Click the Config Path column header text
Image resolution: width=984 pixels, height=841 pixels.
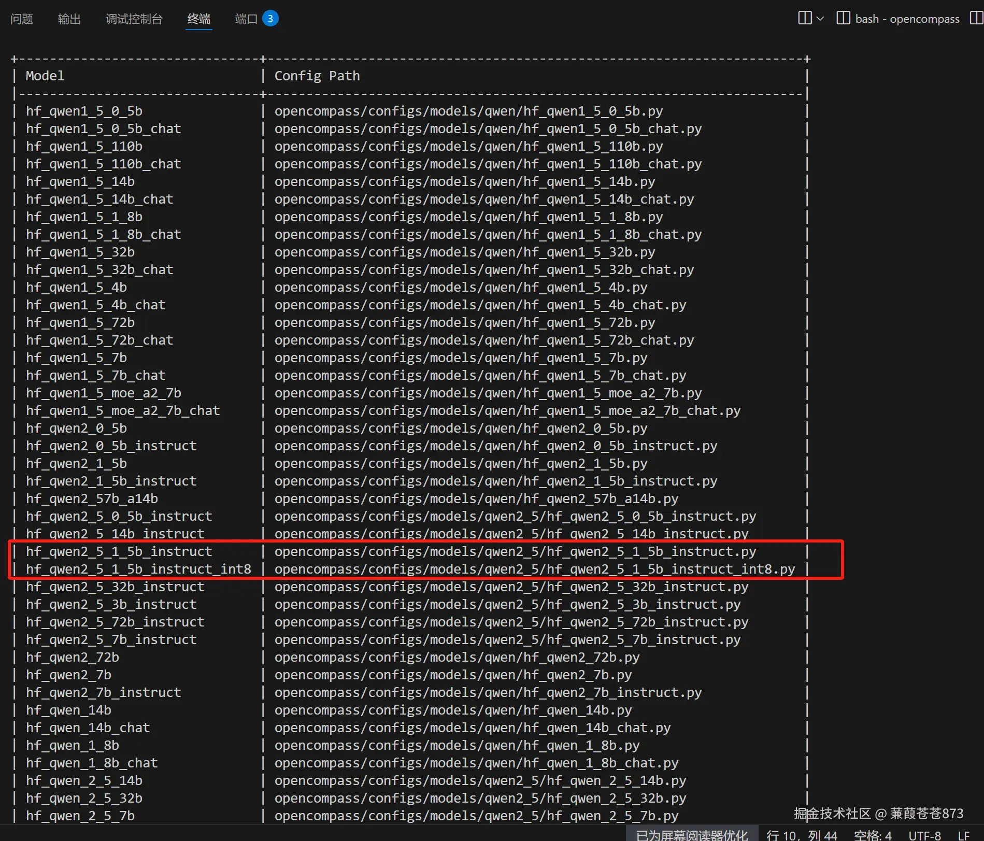(317, 76)
